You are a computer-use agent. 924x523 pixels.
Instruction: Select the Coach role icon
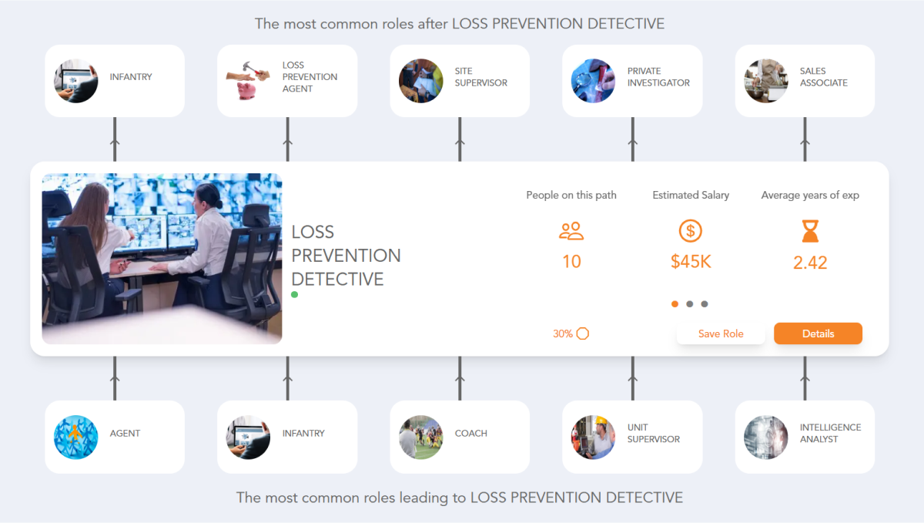pos(420,436)
